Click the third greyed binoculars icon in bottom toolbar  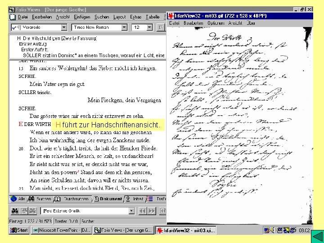(33, 211)
